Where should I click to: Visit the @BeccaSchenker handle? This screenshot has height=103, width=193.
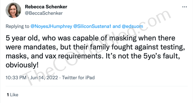coord(44,13)
